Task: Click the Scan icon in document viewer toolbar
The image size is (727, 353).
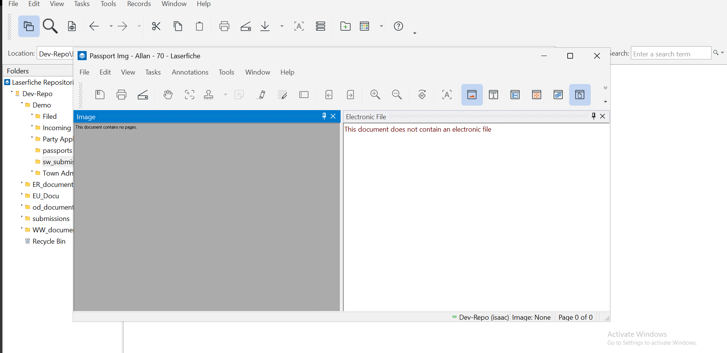Action: tap(143, 95)
